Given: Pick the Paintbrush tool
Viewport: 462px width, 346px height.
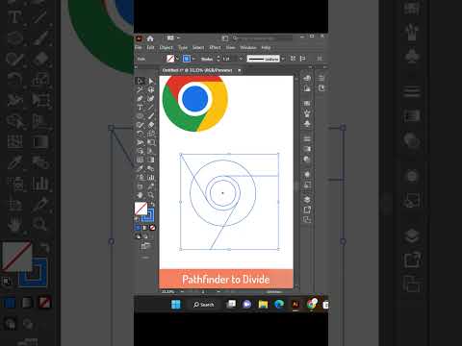Looking at the screenshot, I should pyautogui.click(x=151, y=115).
